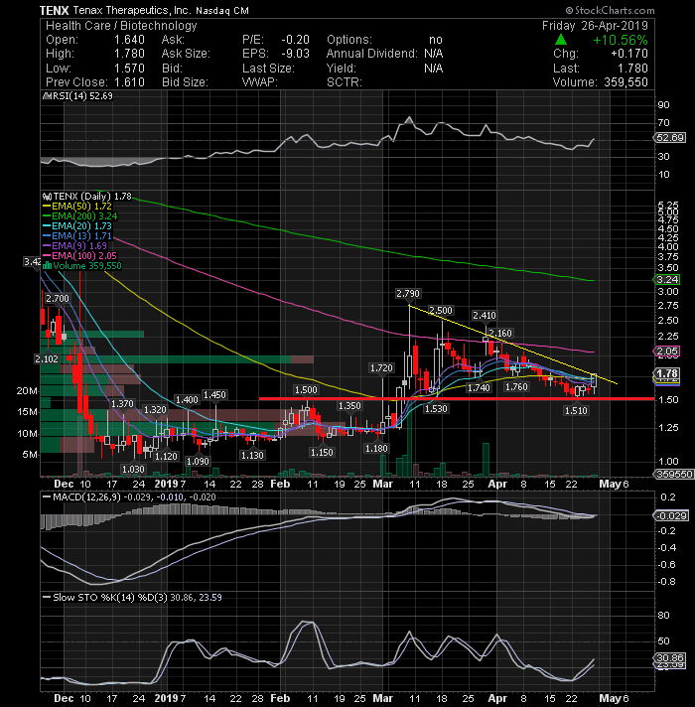Screen dimensions: 695x707
Task: Click the RSI 52.69 axis value tag
Action: [670, 137]
